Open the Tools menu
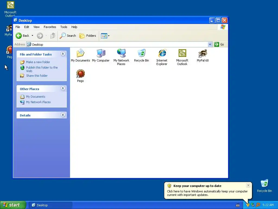Screen dimensions: 278x209 64,27
